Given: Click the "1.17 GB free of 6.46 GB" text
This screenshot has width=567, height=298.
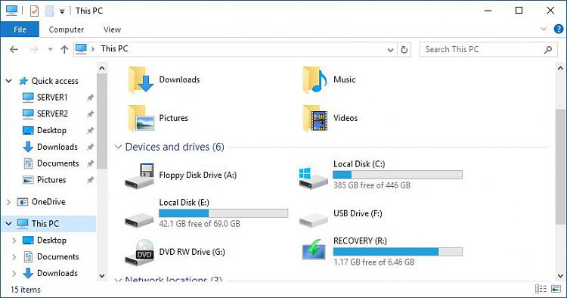Looking at the screenshot, I should pyautogui.click(x=374, y=262).
